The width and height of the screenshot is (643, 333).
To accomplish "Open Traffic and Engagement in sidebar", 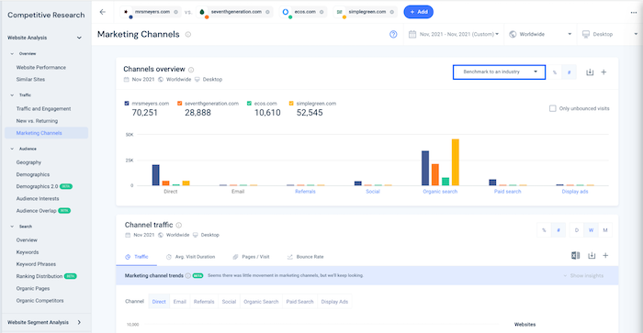I will coord(43,109).
